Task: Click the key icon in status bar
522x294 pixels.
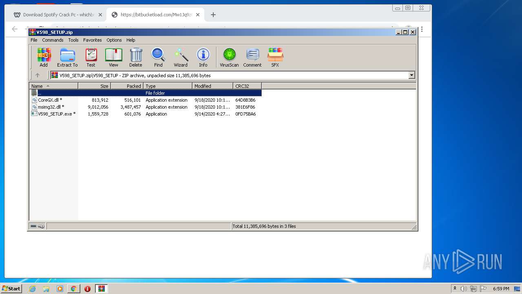Action: coord(41,226)
